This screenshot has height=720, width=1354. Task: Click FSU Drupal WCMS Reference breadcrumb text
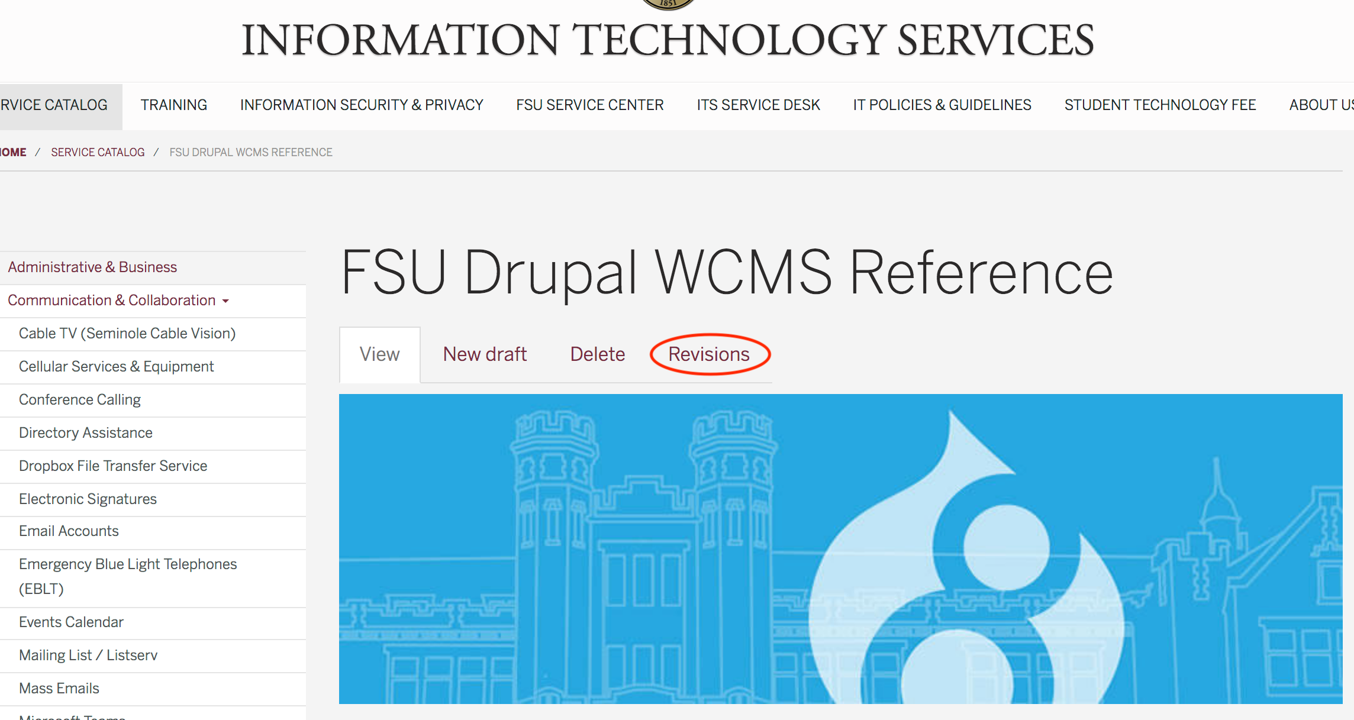(251, 152)
